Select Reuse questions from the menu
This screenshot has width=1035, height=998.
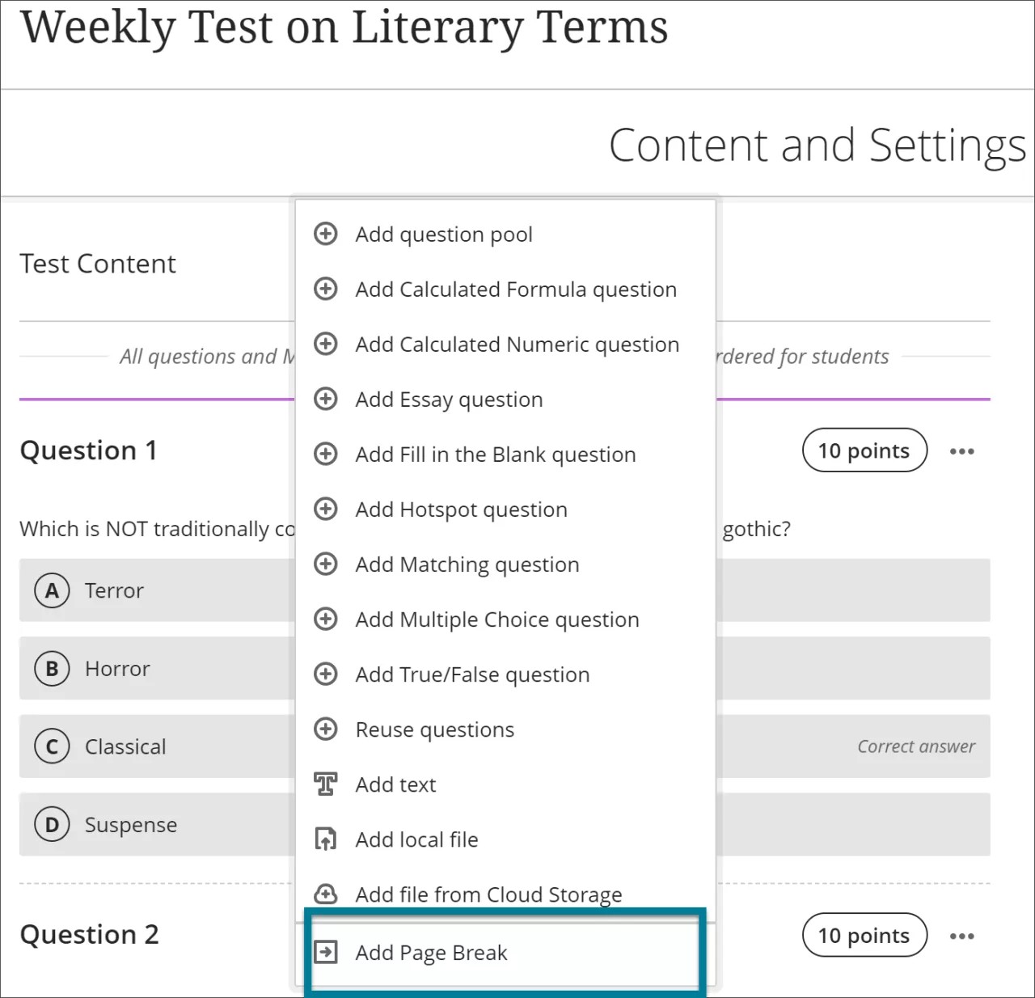pos(434,729)
